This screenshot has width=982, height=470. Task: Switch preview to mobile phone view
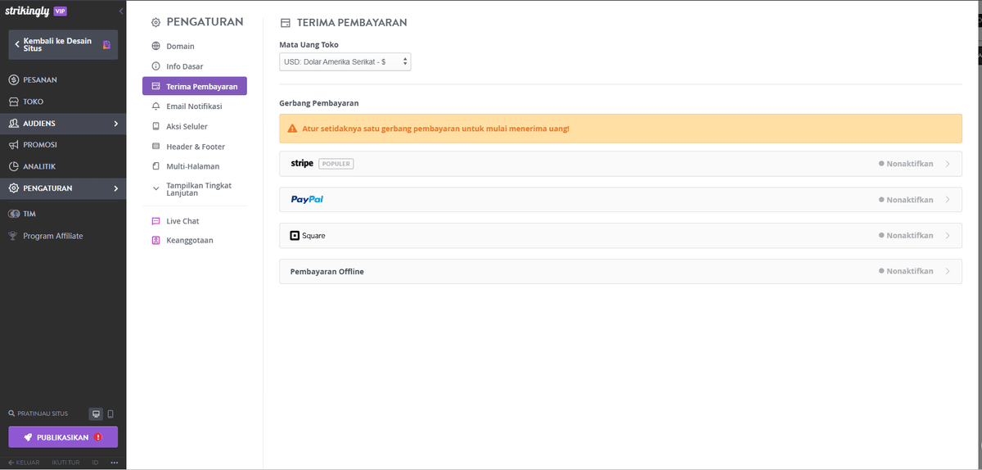pyautogui.click(x=110, y=414)
